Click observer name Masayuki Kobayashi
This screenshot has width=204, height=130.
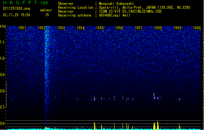[116, 4]
